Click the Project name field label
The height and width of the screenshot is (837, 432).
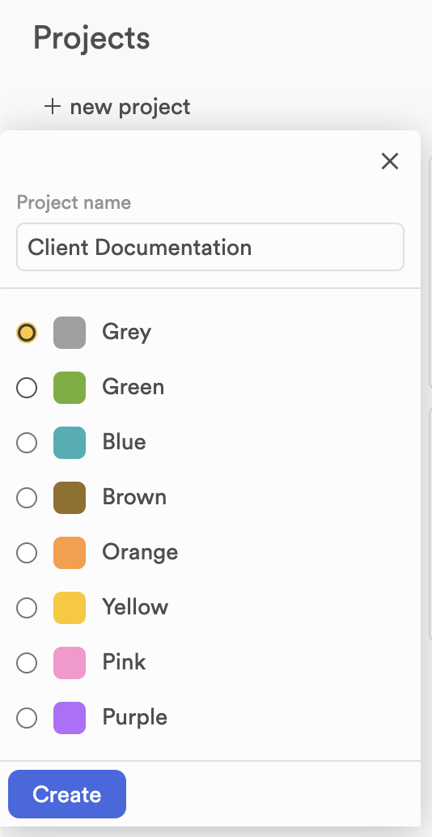(74, 203)
